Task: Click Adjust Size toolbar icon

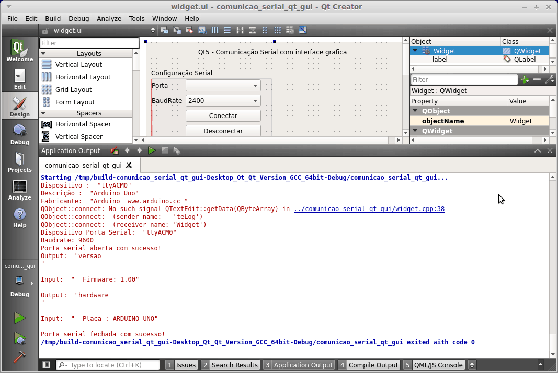Action: click(302, 31)
